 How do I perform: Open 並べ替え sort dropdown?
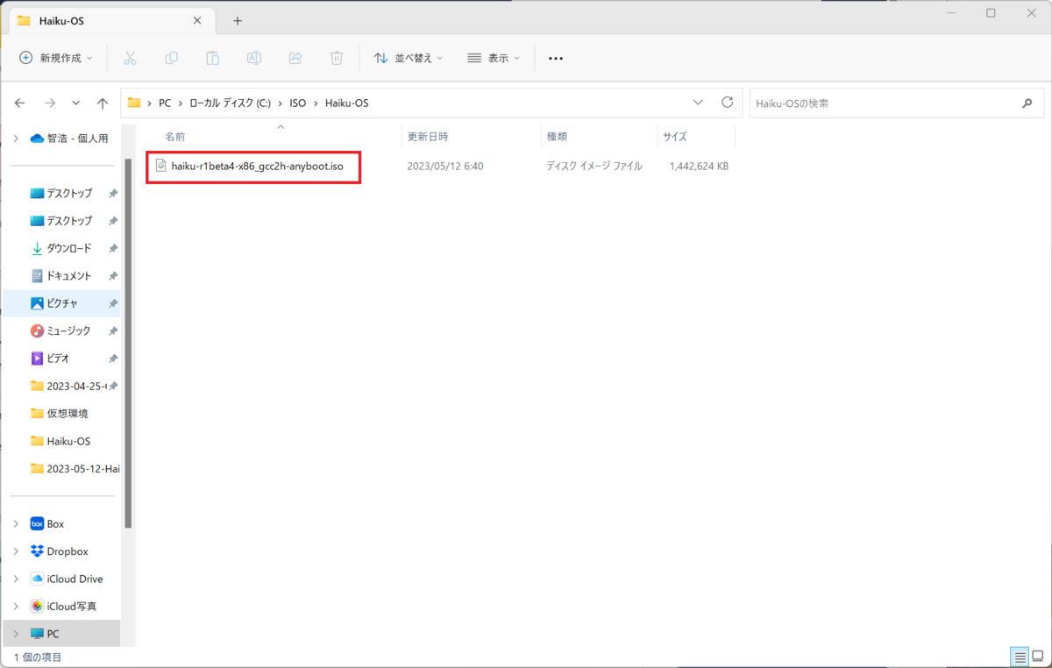(408, 58)
